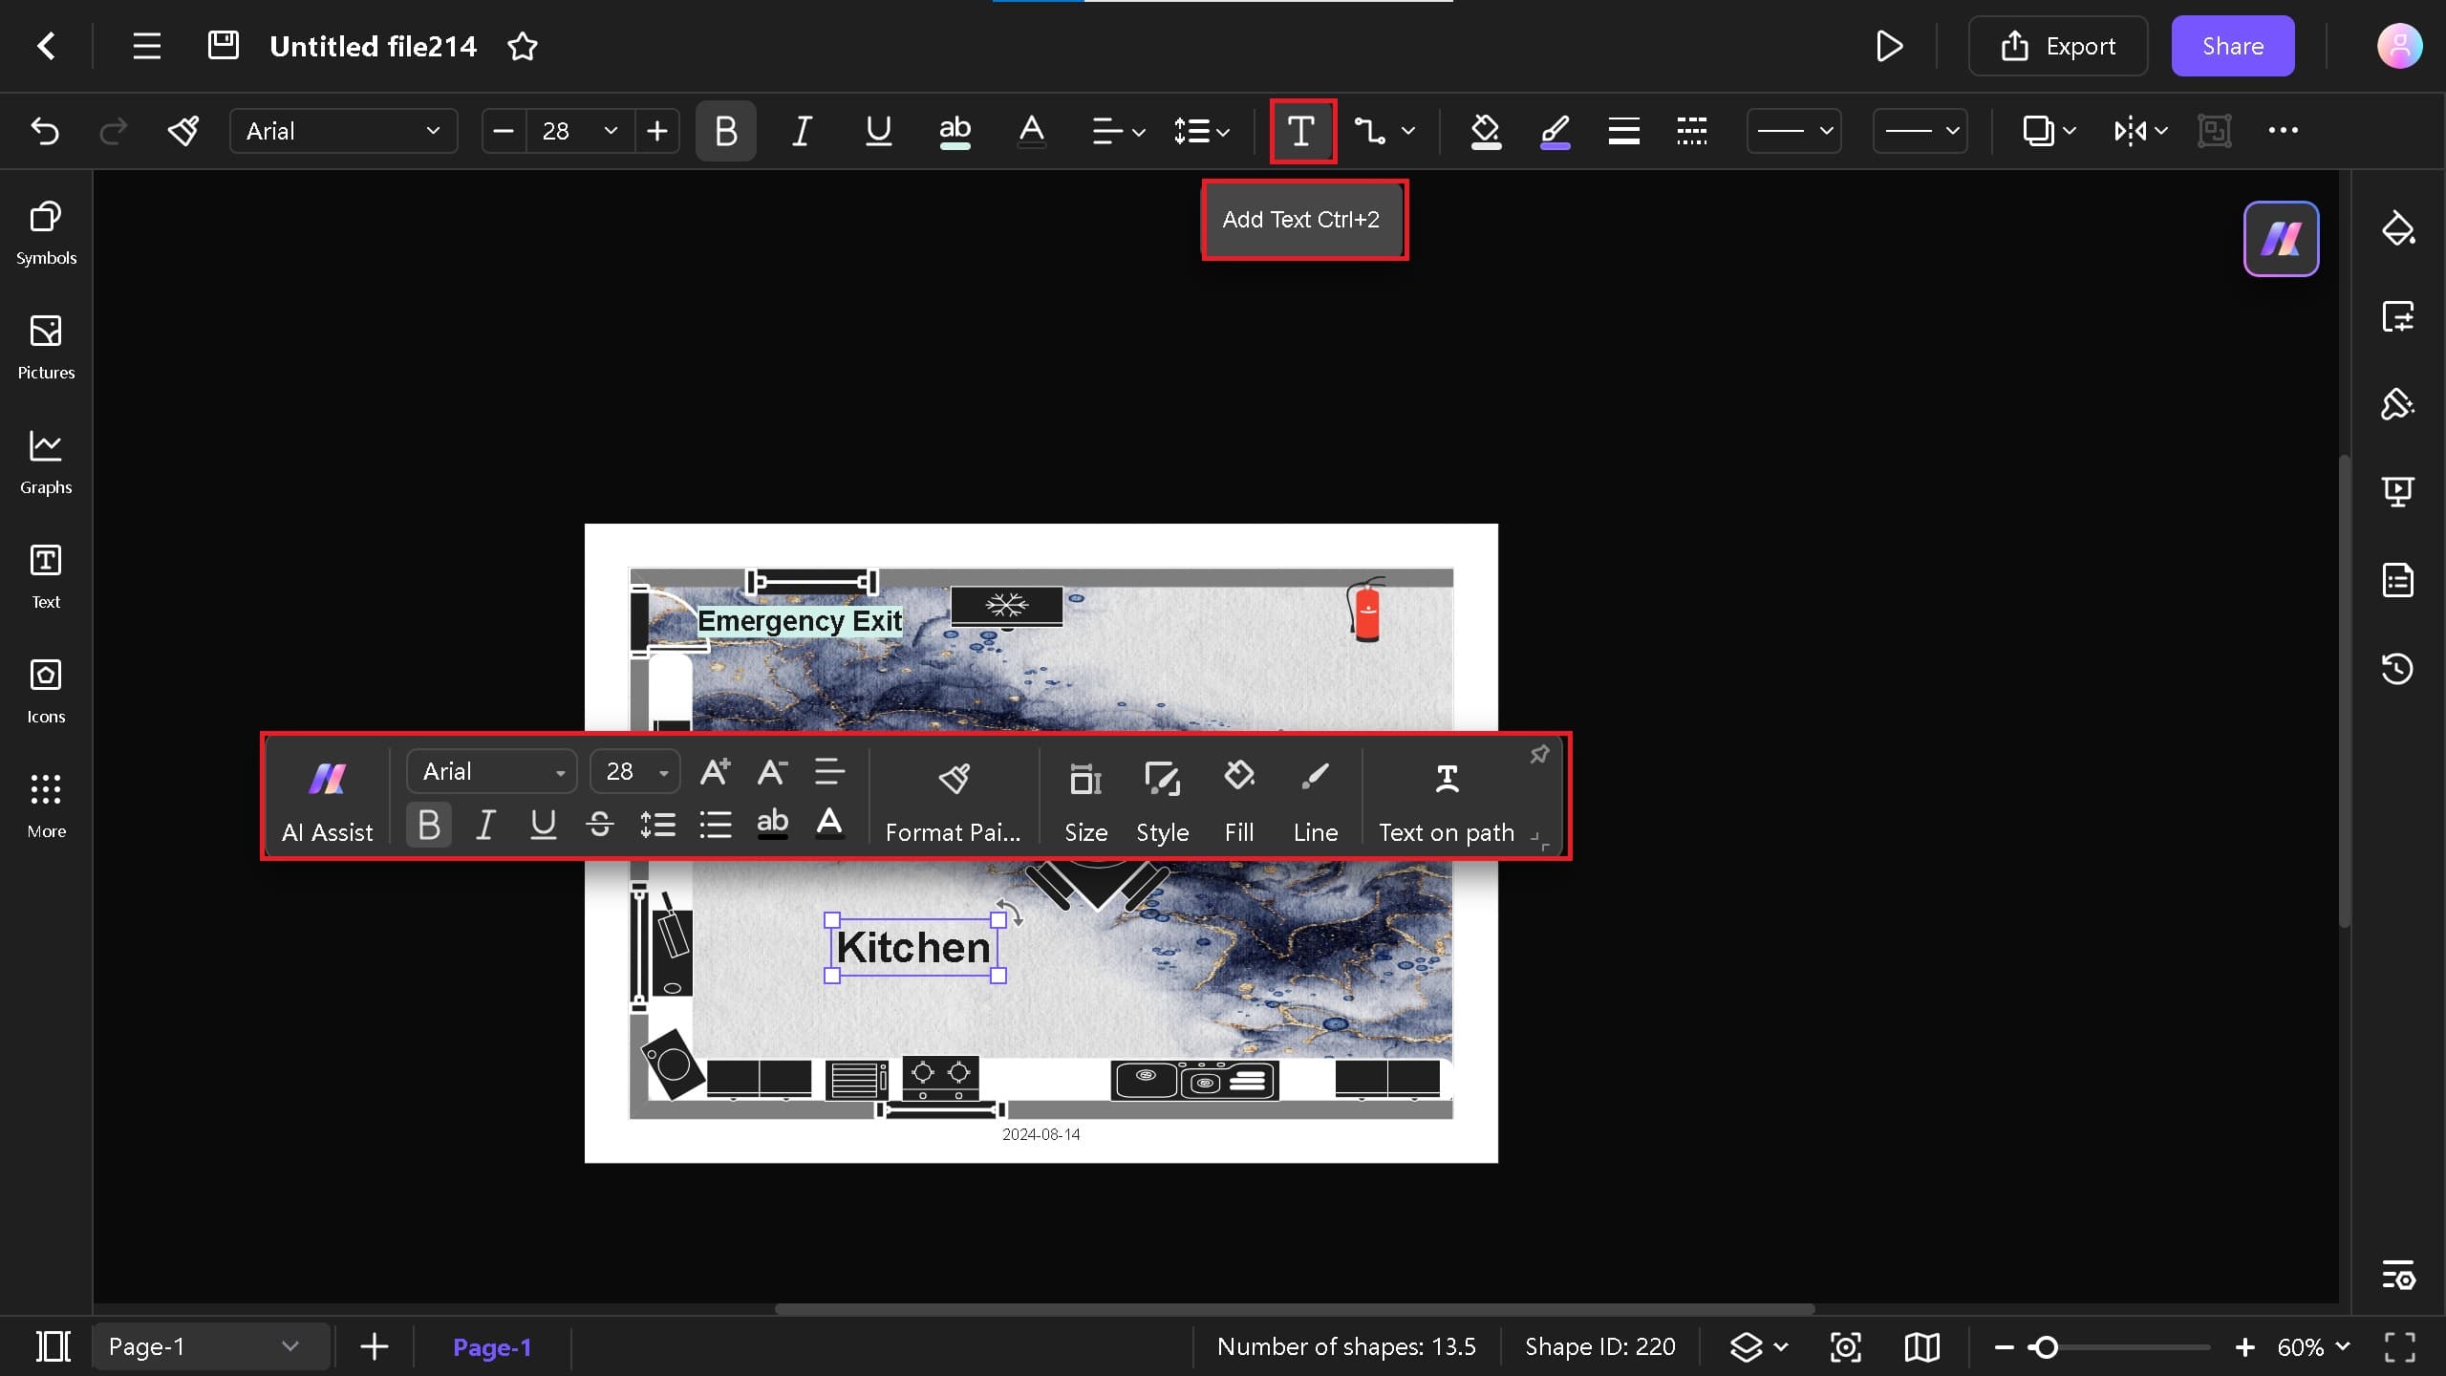
Task: Click increase font size A+ icon
Action: pyautogui.click(x=715, y=771)
